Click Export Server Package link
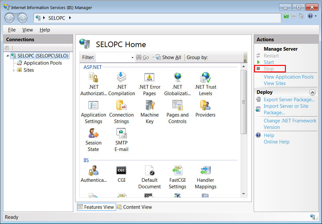This screenshot has width=322, height=224. (x=289, y=100)
